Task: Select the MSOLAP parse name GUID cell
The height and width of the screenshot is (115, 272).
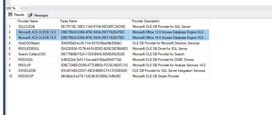Action: coord(95,65)
